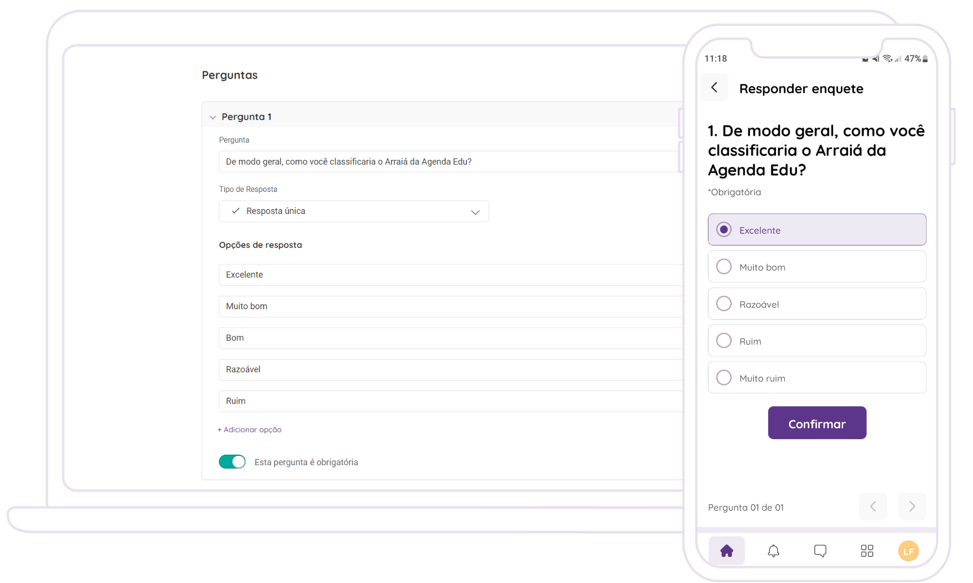973x583 pixels.
Task: Collapse the Pergunta 1 section
Action: pyautogui.click(x=213, y=117)
